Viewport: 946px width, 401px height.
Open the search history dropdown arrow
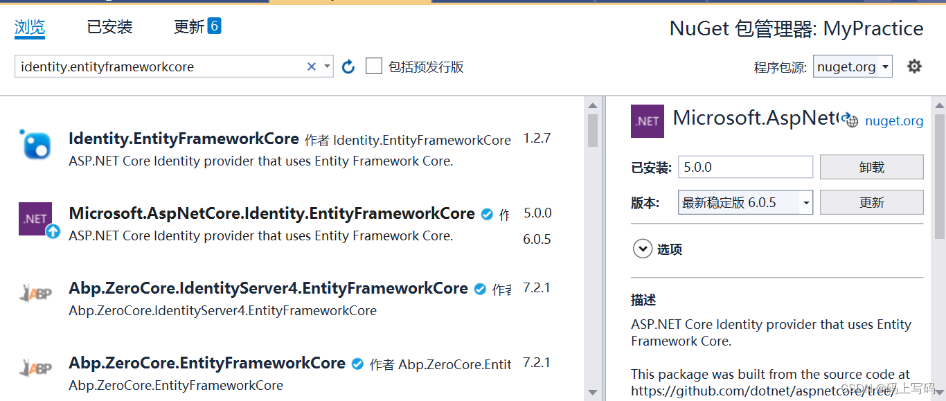[x=327, y=66]
